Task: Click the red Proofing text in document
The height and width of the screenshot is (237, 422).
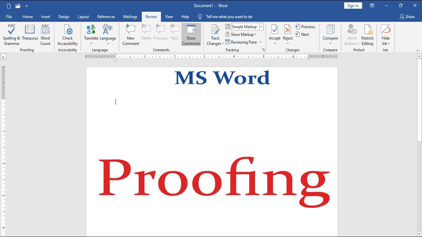Action: click(x=214, y=182)
